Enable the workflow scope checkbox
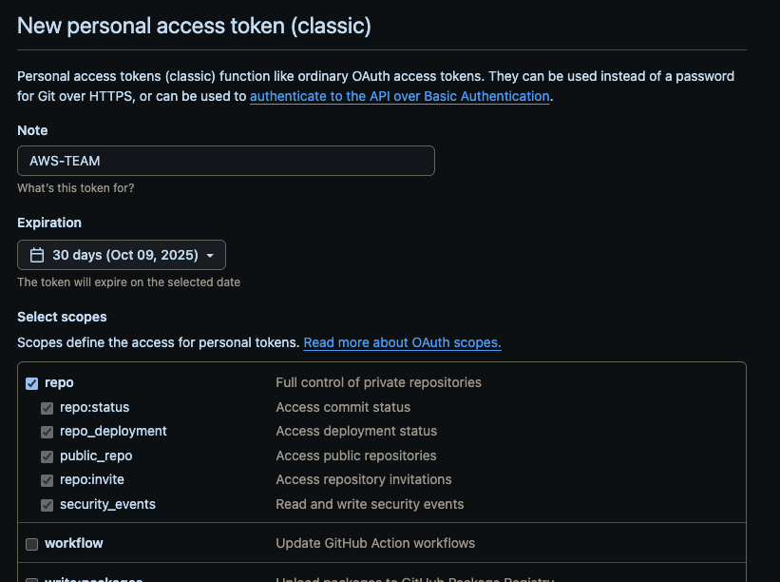Viewport: 780px width, 582px height. click(x=32, y=544)
